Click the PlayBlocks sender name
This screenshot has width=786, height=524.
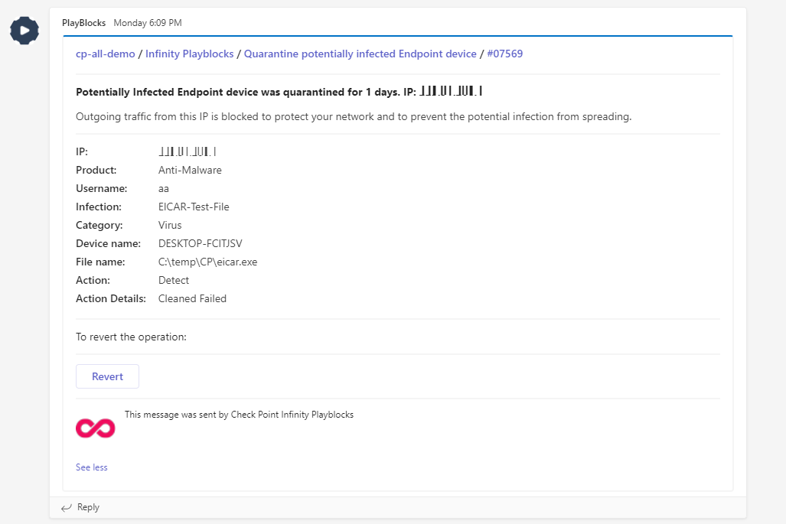click(83, 23)
